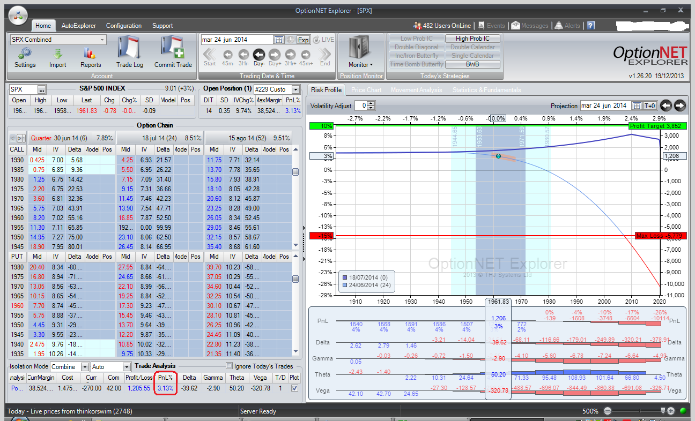Open the #229 open position dropdown
This screenshot has width=695, height=421.
[295, 89]
